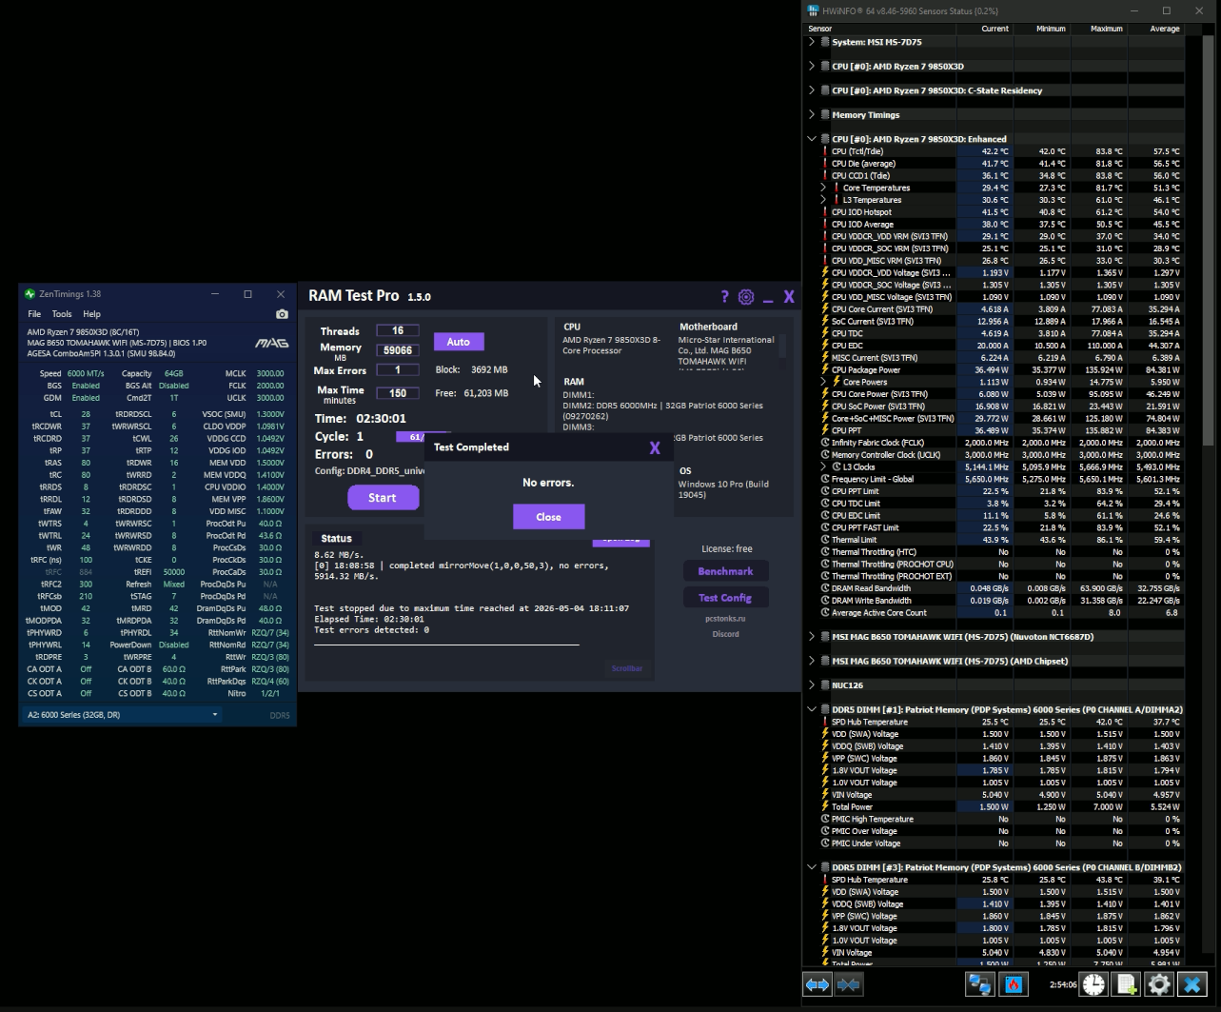
Task: Click the DRAM Read Bandwidth sensor icon
Action: (x=825, y=588)
